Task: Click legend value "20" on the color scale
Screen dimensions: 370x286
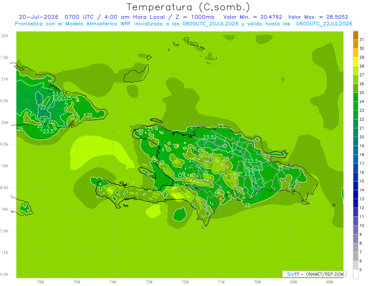Action: pos(362,137)
